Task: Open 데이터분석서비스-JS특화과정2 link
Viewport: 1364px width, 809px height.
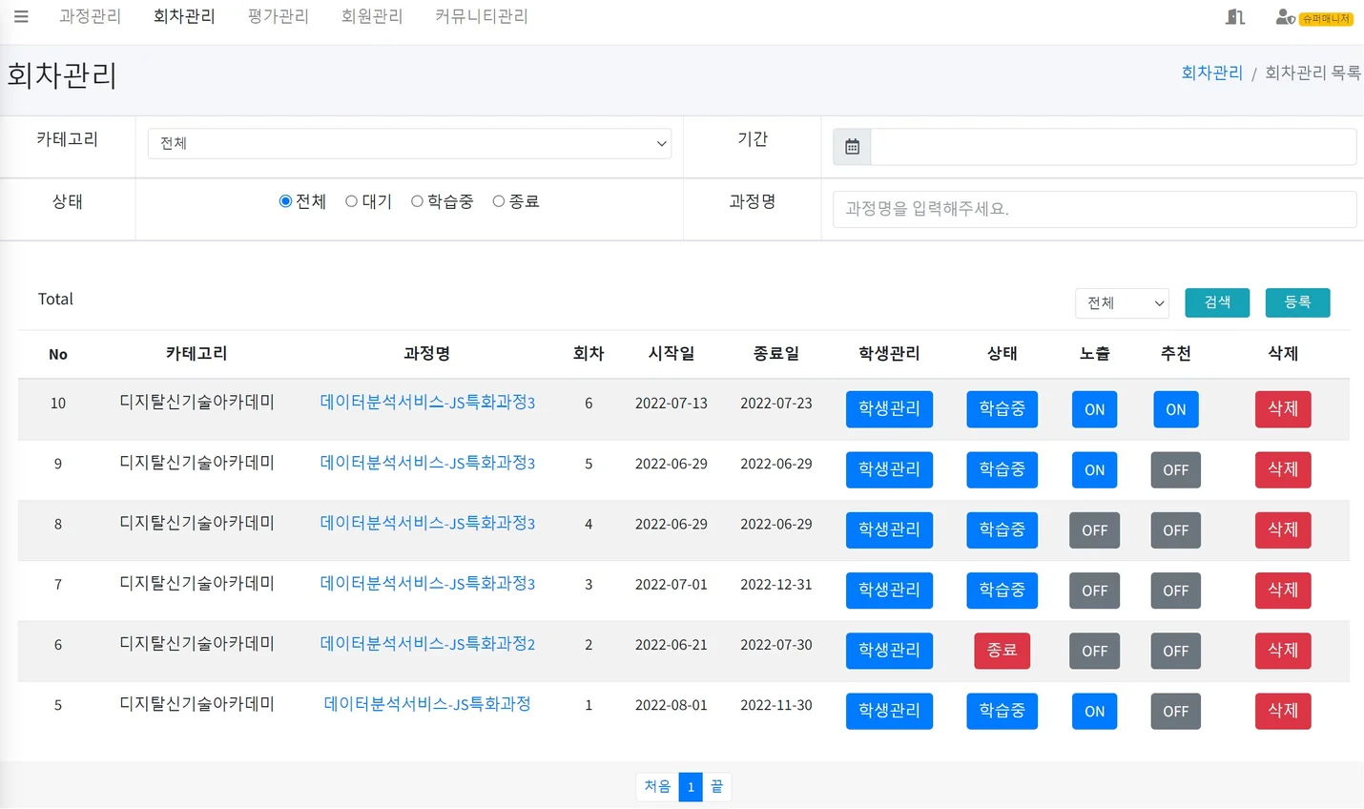Action: pos(427,644)
